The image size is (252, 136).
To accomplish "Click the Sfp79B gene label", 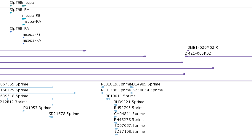I will click(x=15, y=3).
